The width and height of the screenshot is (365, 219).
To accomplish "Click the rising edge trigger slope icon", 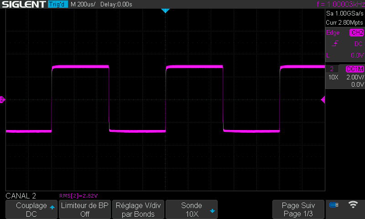I will pyautogui.click(x=335, y=44).
